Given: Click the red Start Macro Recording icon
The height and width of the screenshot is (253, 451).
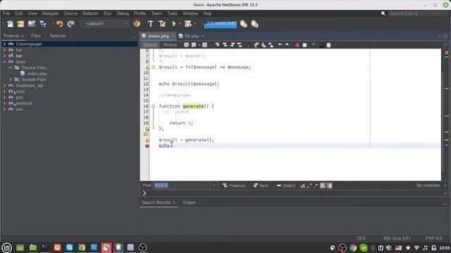Looking at the screenshot, I should click(297, 45).
